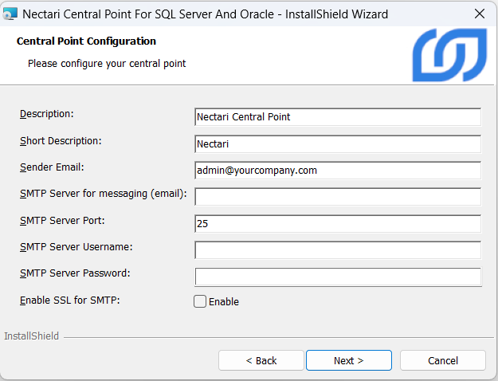Click the SMTP Server Username text box
The height and width of the screenshot is (381, 498).
[x=337, y=250]
